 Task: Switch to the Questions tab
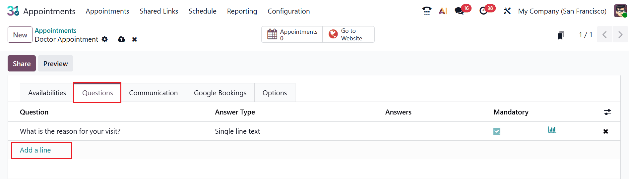click(x=97, y=93)
